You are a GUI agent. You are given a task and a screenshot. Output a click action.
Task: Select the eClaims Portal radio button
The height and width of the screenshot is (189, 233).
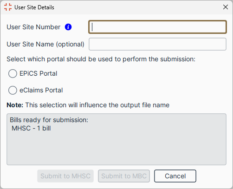(13, 90)
